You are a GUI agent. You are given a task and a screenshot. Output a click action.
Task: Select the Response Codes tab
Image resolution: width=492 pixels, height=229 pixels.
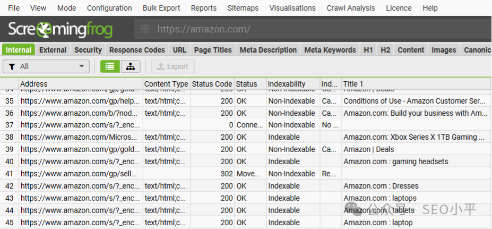[137, 50]
